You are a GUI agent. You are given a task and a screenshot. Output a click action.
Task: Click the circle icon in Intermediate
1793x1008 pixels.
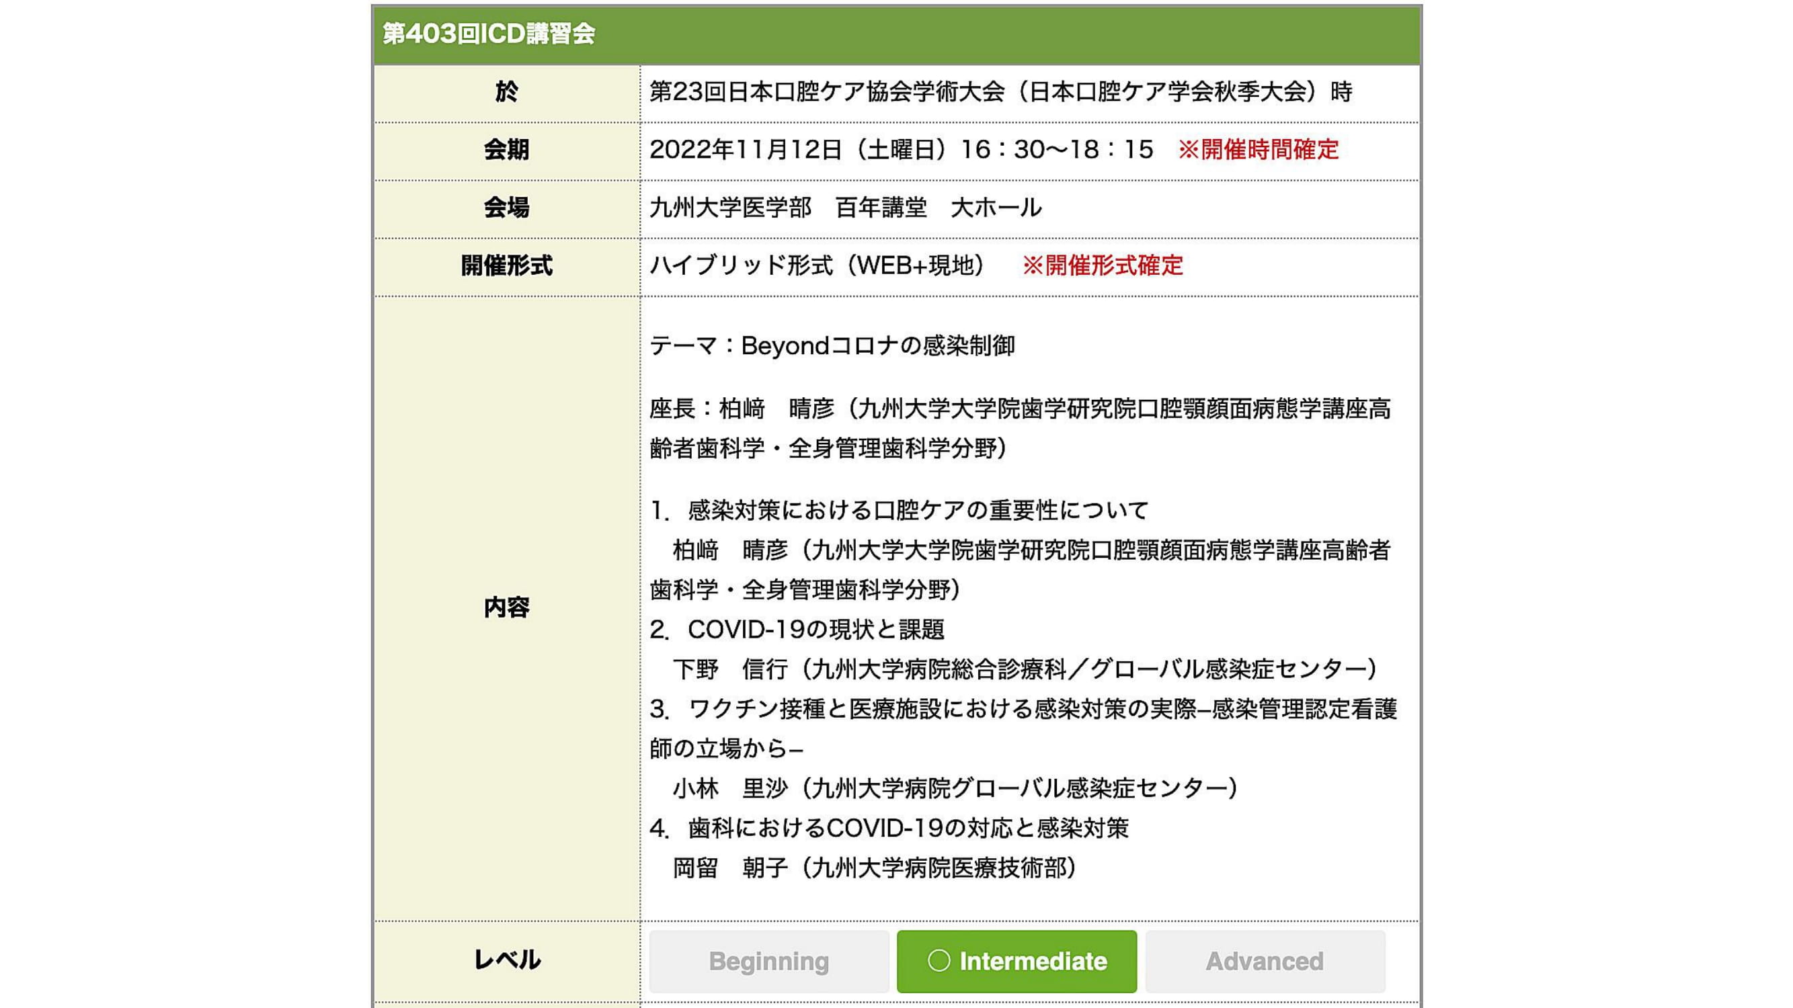point(939,961)
